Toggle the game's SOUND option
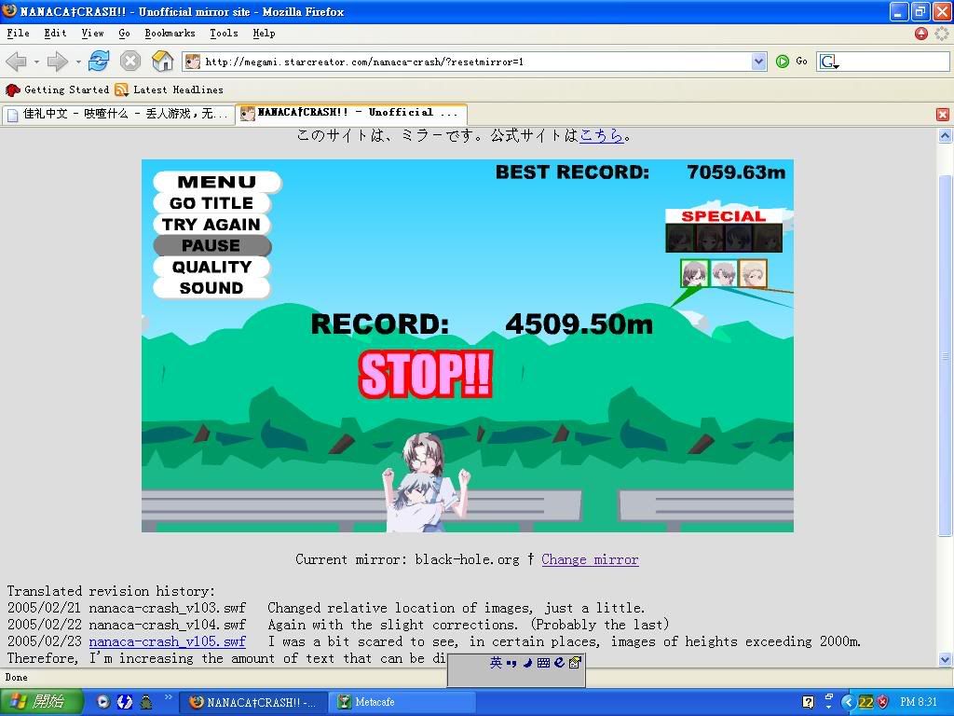This screenshot has height=716, width=954. pyautogui.click(x=211, y=288)
